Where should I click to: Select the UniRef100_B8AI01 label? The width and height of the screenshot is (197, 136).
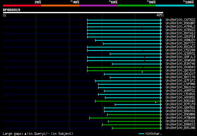click(x=180, y=111)
